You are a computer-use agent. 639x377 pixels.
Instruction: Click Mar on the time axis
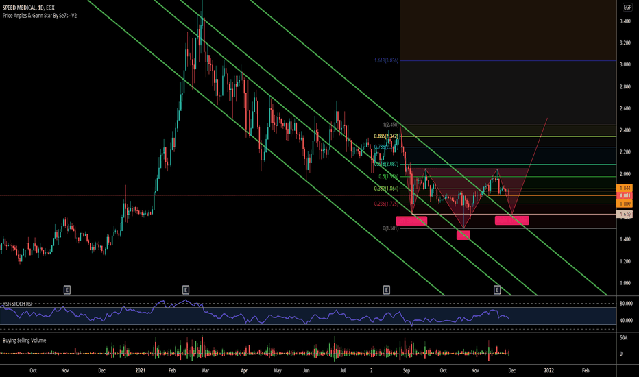[206, 370]
